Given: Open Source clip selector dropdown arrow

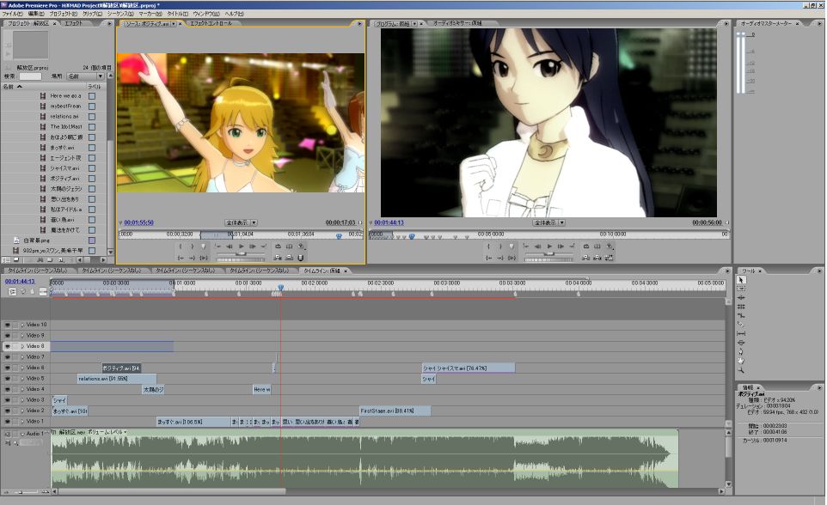Looking at the screenshot, I should click(173, 24).
